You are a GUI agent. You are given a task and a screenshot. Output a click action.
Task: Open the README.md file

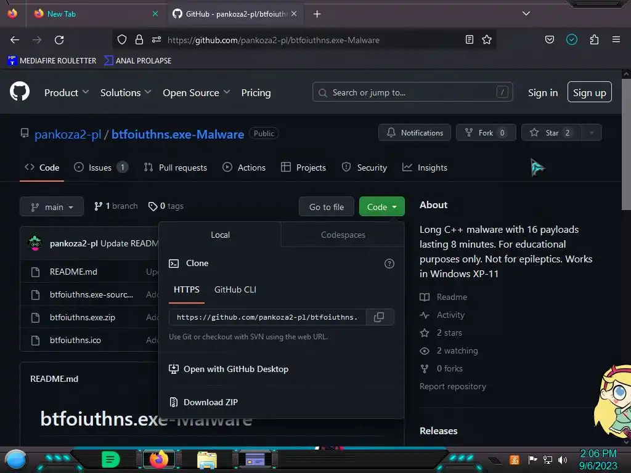[73, 272]
